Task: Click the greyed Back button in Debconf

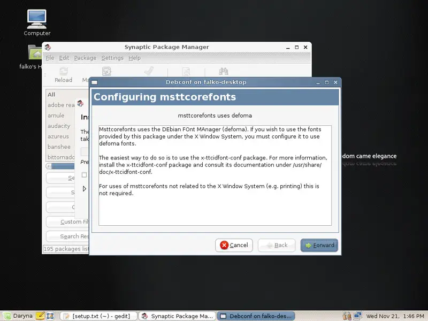Action: [x=277, y=245]
